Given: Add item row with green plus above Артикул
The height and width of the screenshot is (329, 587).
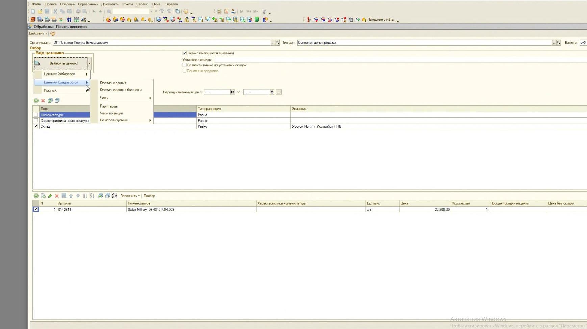Looking at the screenshot, I should (x=36, y=196).
